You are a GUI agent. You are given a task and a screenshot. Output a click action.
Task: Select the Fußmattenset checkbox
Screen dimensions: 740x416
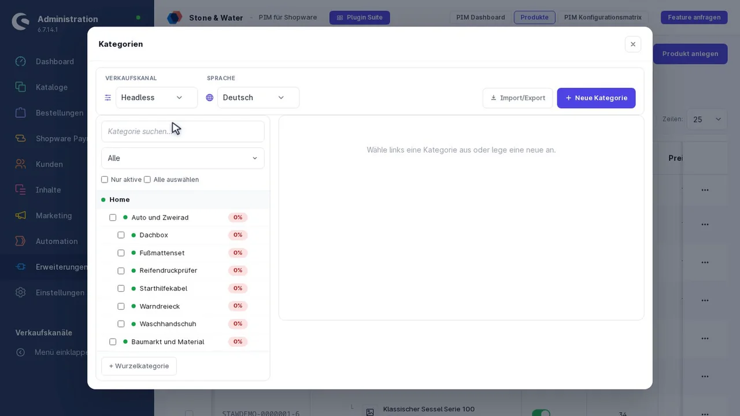(x=121, y=253)
